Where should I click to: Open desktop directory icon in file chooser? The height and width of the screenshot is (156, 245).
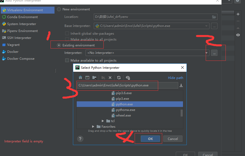click(87, 78)
